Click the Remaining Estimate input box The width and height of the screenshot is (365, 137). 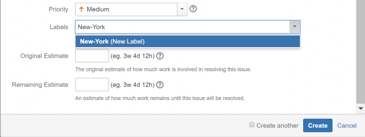pos(92,85)
